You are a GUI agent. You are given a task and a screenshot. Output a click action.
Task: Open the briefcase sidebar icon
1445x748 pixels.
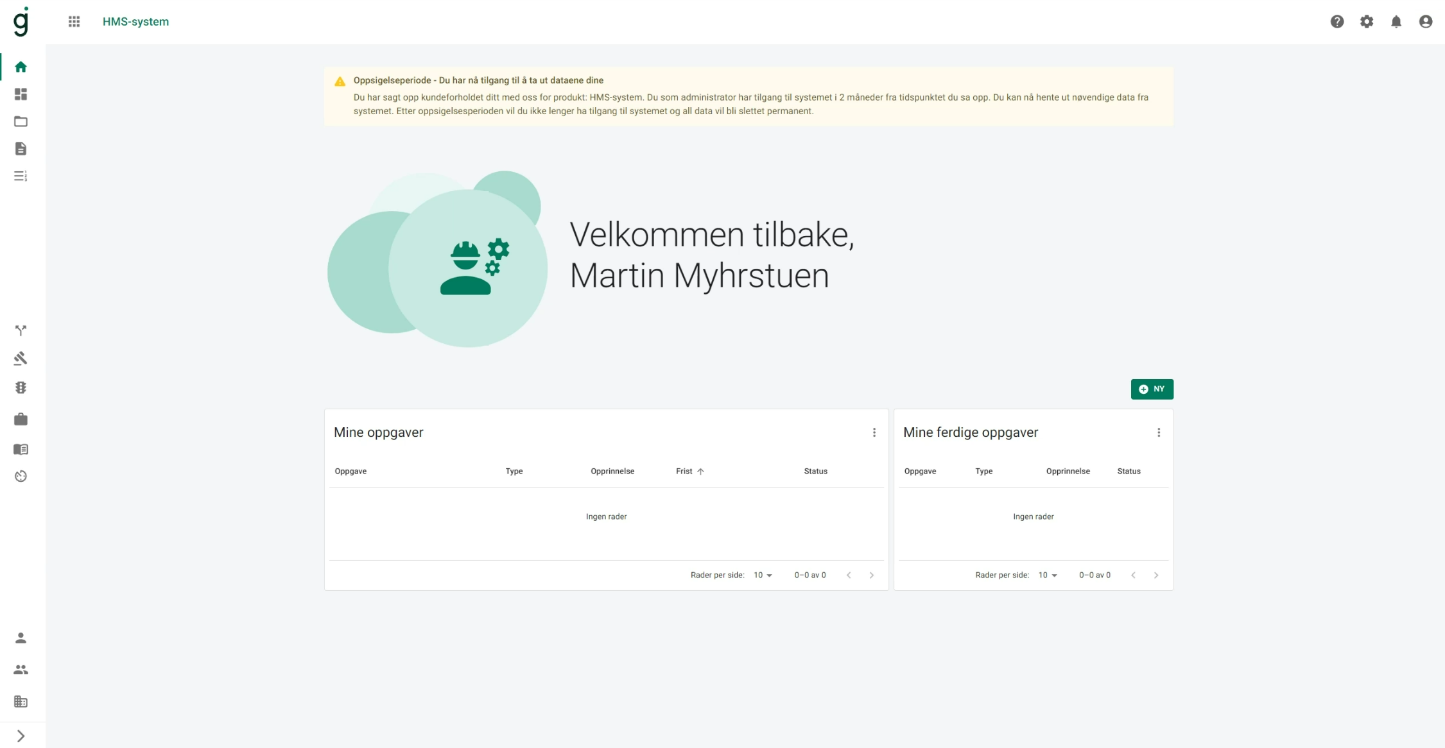pyautogui.click(x=21, y=419)
